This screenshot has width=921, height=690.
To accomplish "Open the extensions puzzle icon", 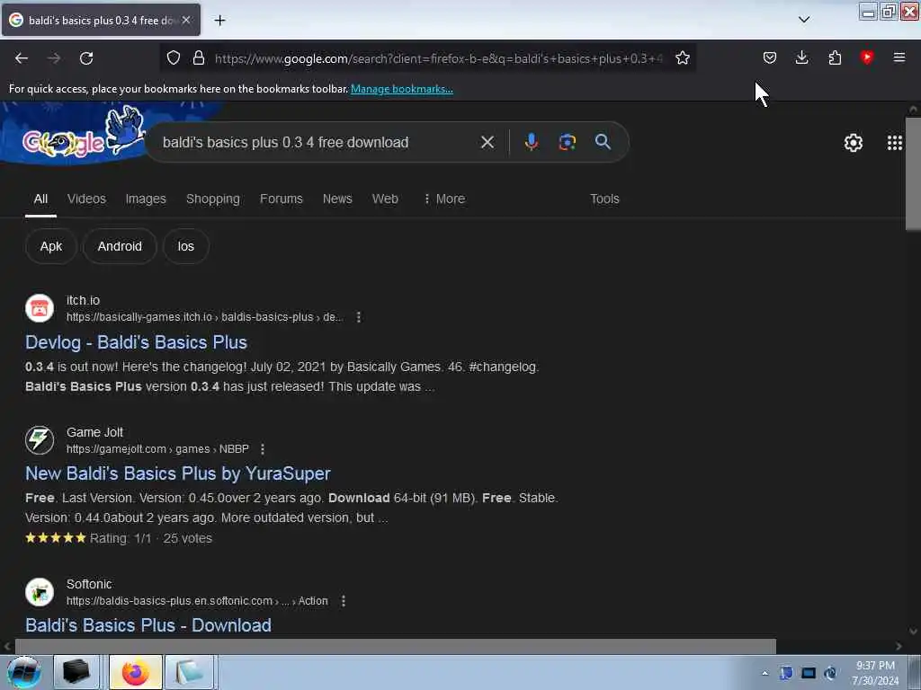I will coord(835,57).
